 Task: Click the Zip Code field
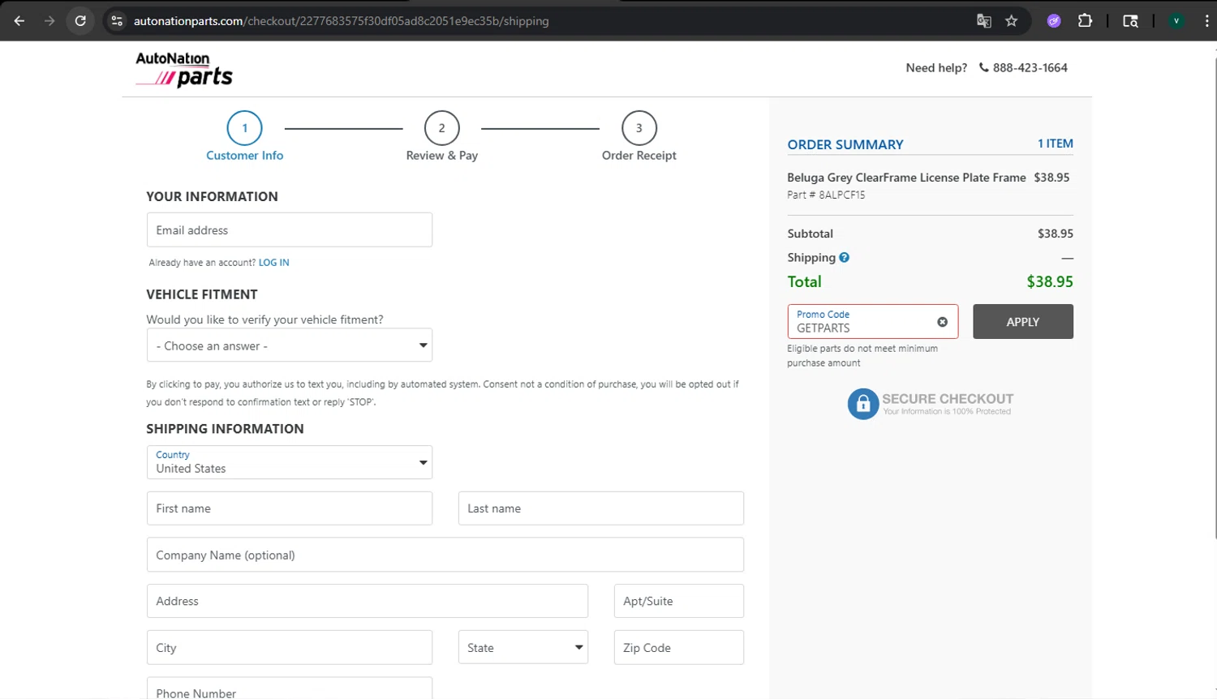679,647
